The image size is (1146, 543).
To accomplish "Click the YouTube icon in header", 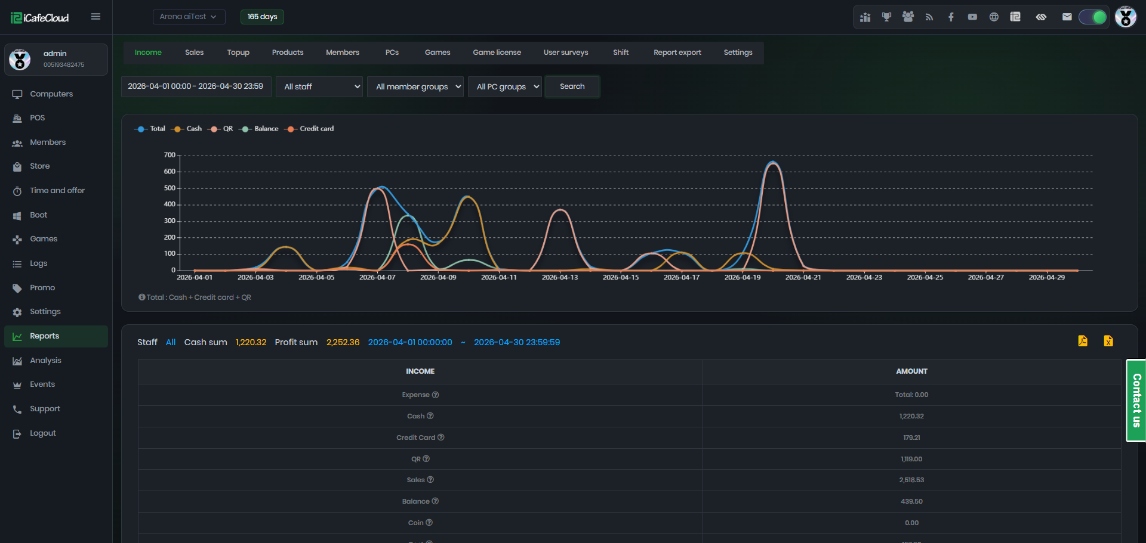I will point(972,17).
